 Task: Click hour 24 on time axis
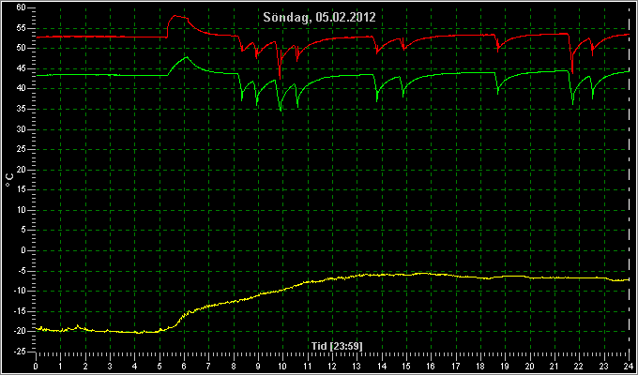coord(629,366)
